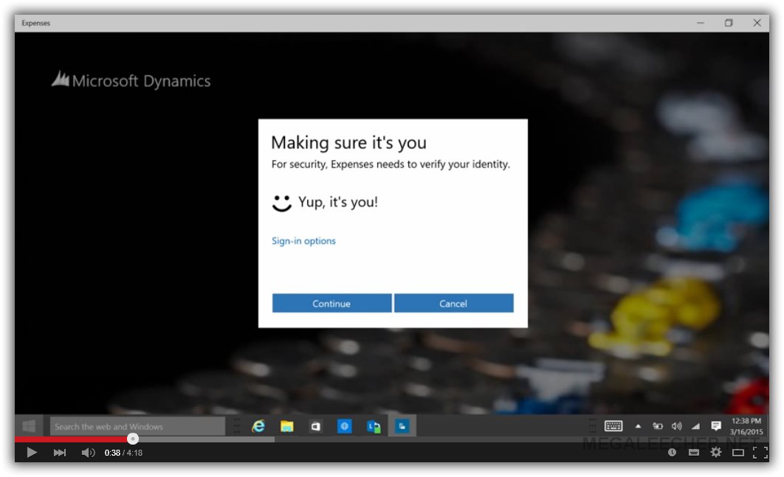
Task: Skip to the next video
Action: pyautogui.click(x=60, y=453)
